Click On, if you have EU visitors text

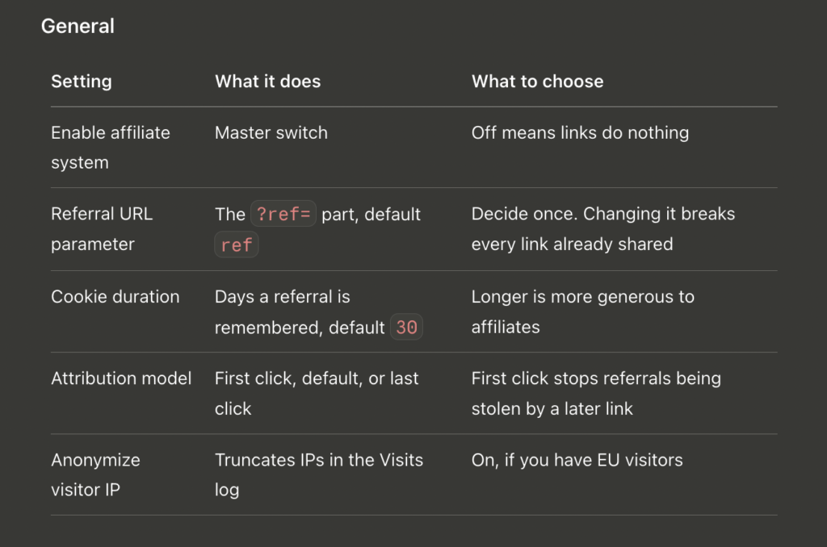click(x=577, y=460)
